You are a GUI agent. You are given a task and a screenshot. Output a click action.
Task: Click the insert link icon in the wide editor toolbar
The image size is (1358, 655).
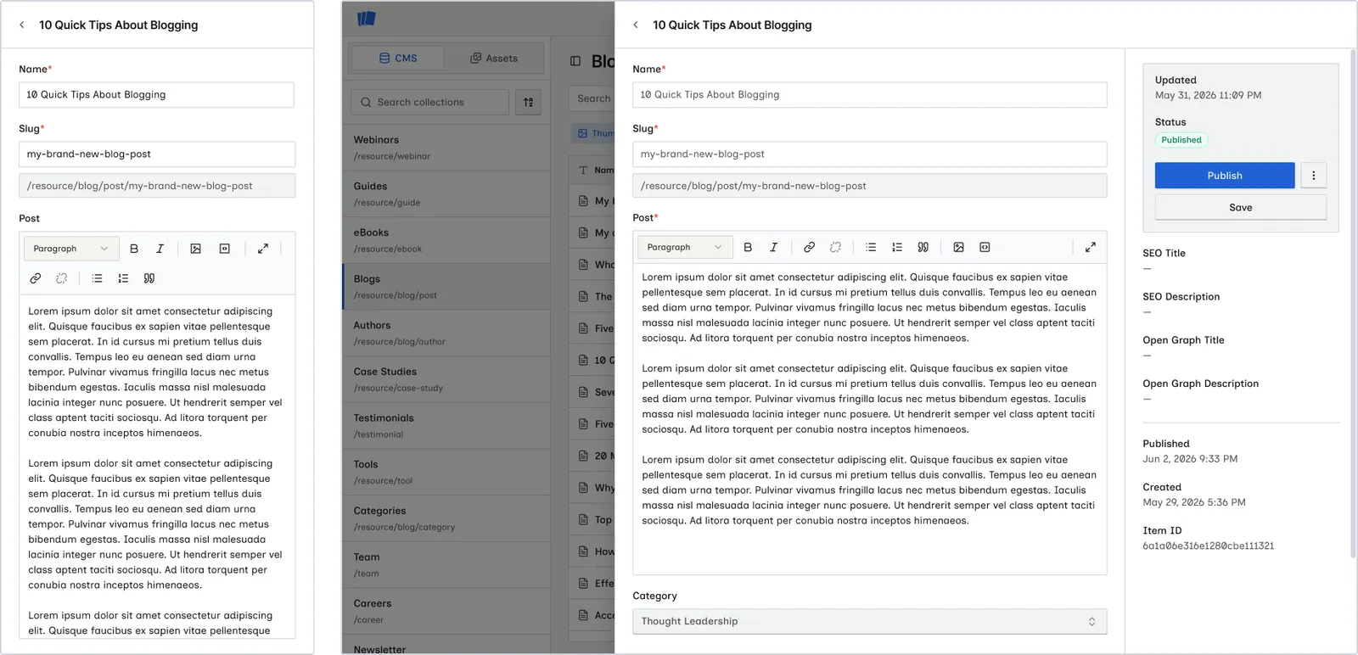809,247
